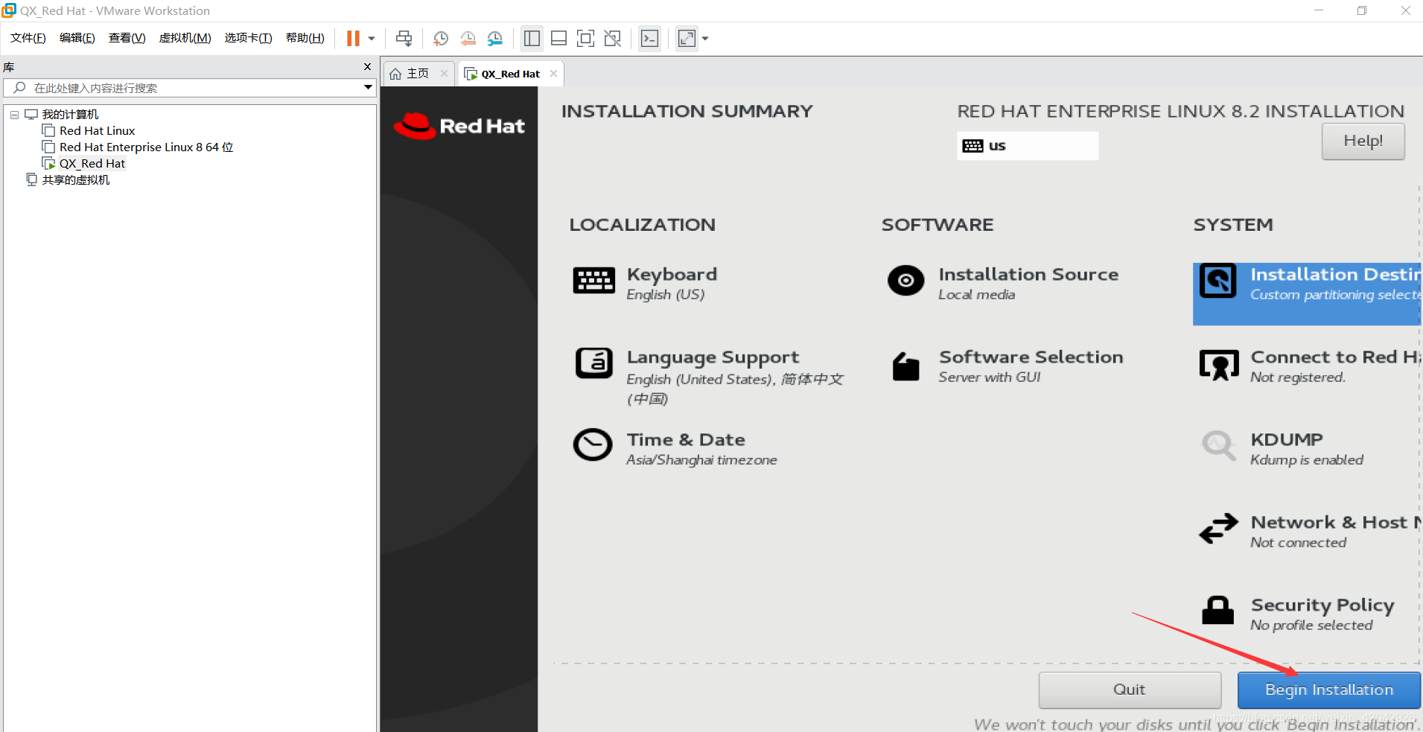Toggle the thumbnail bar view icon
This screenshot has height=732, width=1423.
559,39
